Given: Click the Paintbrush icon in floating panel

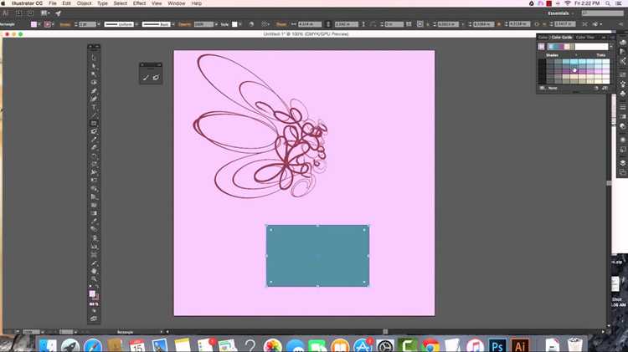Looking at the screenshot, I should tap(146, 78).
